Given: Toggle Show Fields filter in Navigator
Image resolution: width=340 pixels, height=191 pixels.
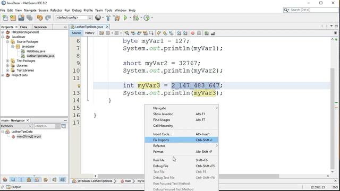Looking at the screenshot, I should 13,179.
